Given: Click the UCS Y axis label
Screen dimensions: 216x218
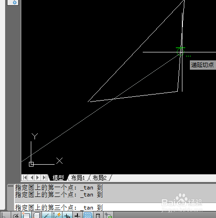Looking at the screenshot, I should [35, 136].
